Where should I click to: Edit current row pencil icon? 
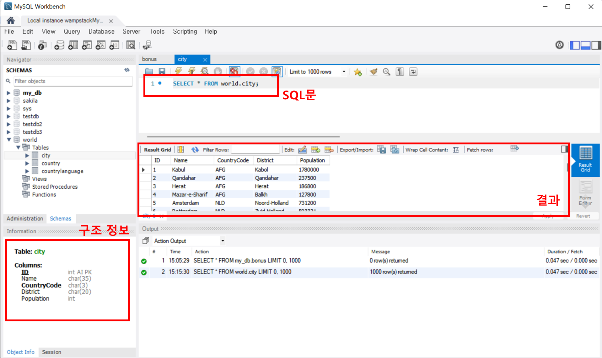click(x=303, y=149)
